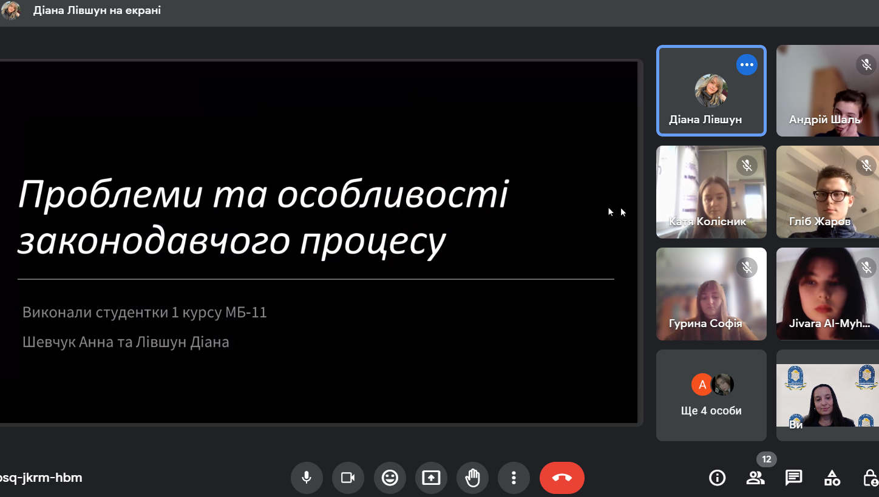The width and height of the screenshot is (879, 497).
Task: Click Гліб Жаров video tile
Action: pyautogui.click(x=827, y=192)
